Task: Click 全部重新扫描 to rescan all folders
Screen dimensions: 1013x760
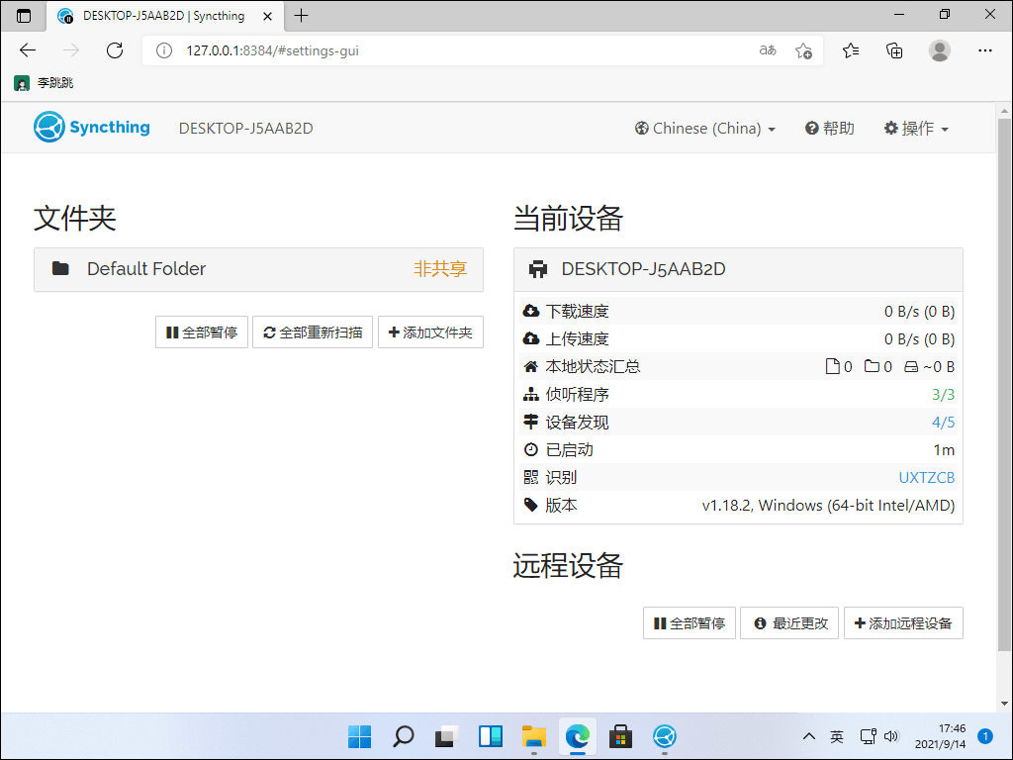Action: 313,332
